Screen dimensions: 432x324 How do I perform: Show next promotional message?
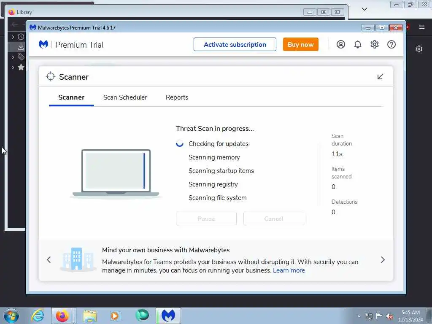click(383, 259)
